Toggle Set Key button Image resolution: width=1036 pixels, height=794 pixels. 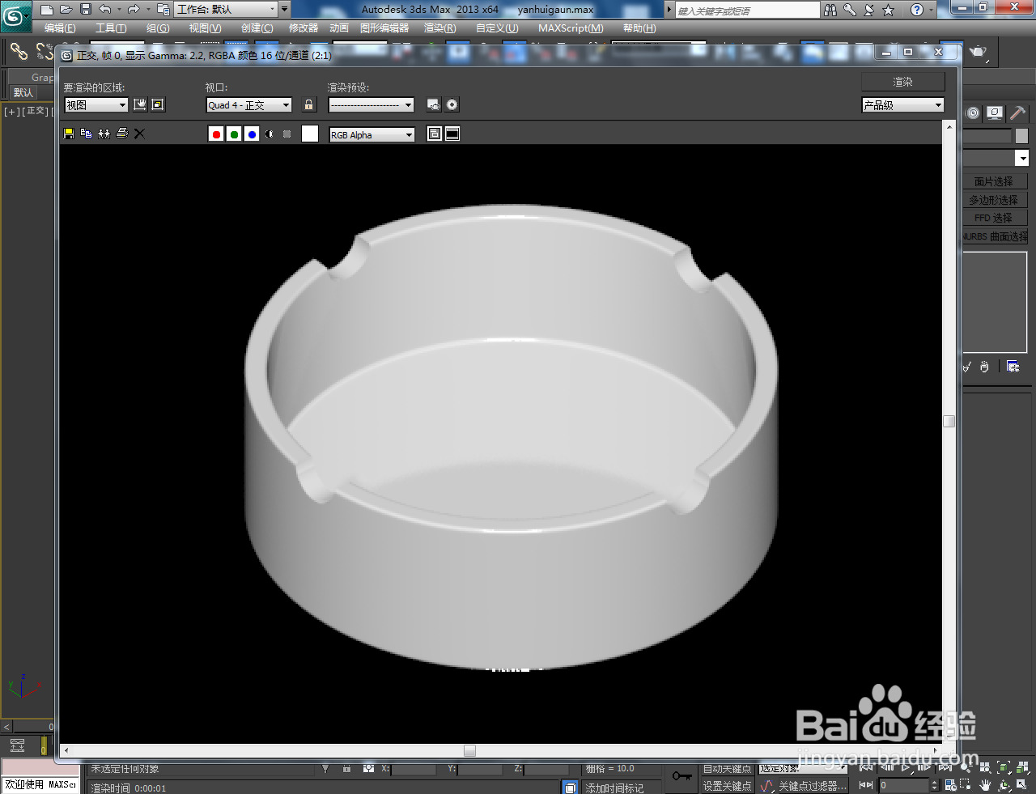(x=727, y=786)
